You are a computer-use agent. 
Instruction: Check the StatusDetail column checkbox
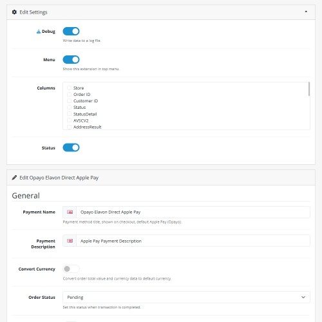69,114
